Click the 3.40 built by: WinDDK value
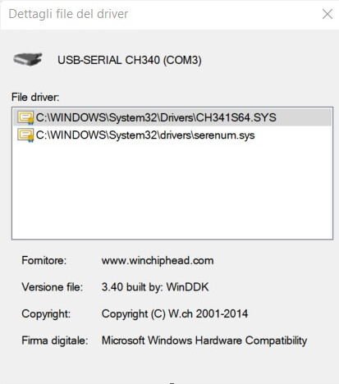The image size is (339, 384). [155, 287]
